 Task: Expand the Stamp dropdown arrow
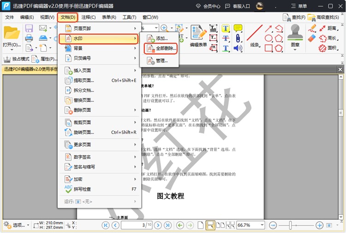coord(295,50)
